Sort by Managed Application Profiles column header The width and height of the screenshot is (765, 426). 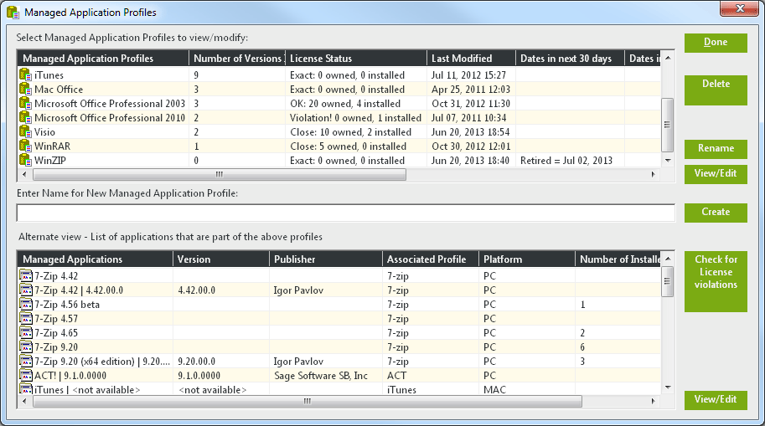[x=103, y=58]
